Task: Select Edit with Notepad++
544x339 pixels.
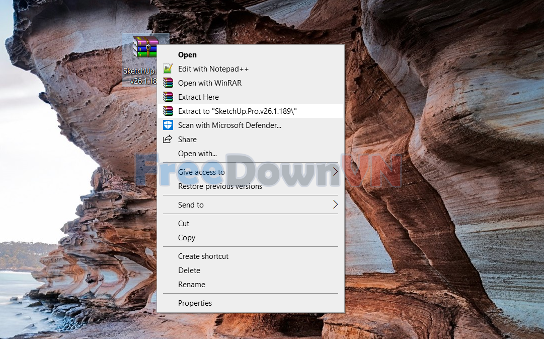Action: coord(213,69)
